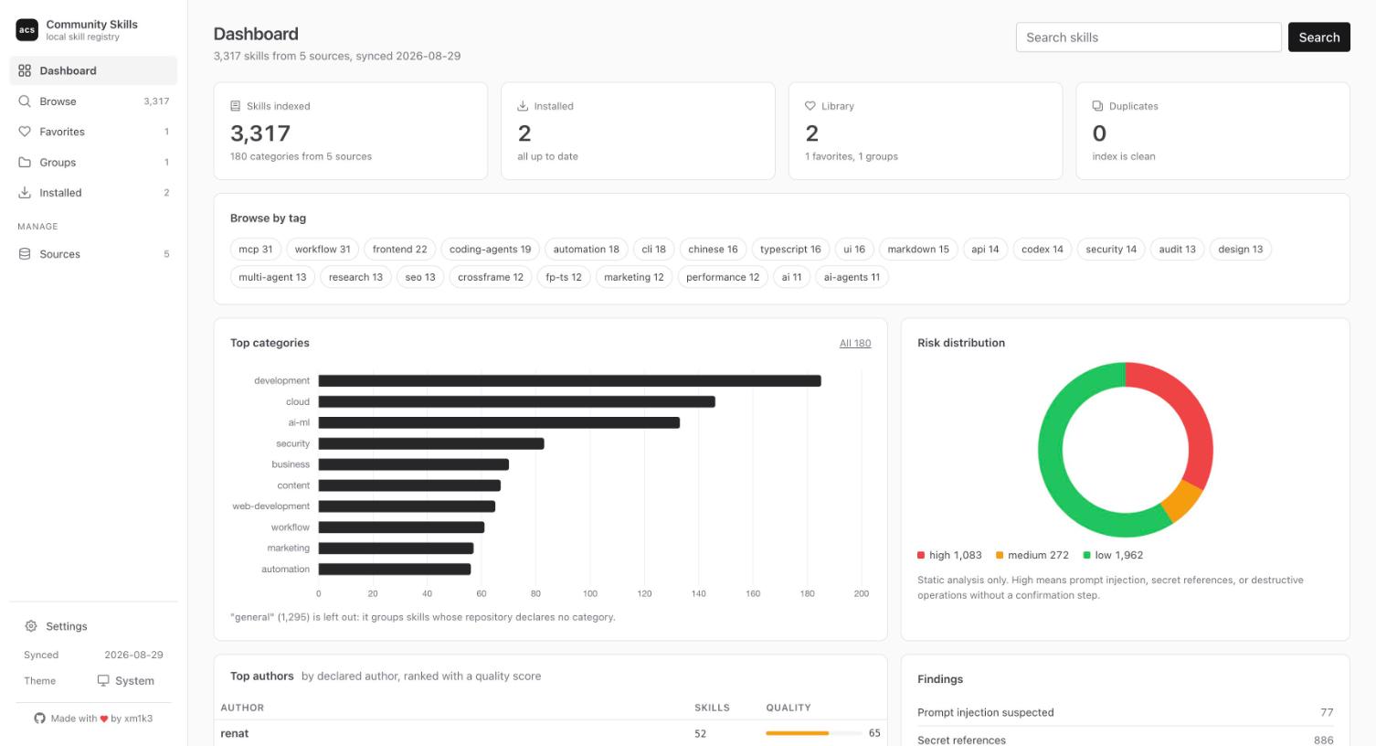Click the Favorites heart icon in sidebar

point(25,132)
